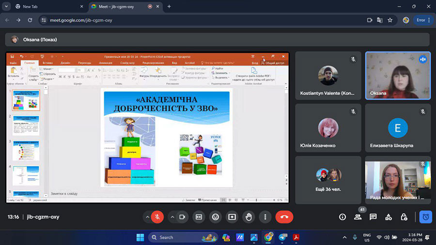The width and height of the screenshot is (436, 245).
Task: Click the Windows taskbar Search box
Action: [x=183, y=238]
